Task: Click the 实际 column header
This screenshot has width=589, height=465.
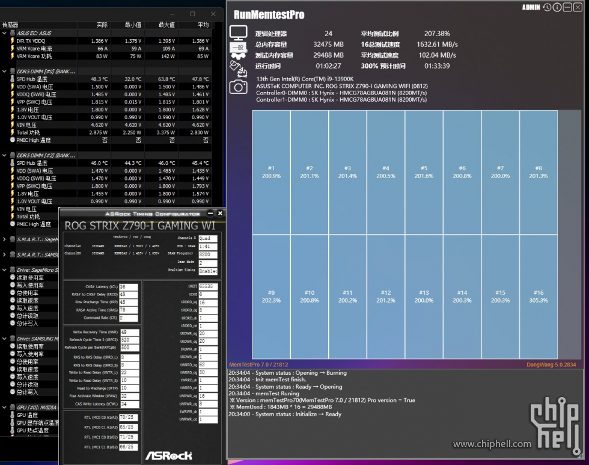Action: [x=94, y=25]
